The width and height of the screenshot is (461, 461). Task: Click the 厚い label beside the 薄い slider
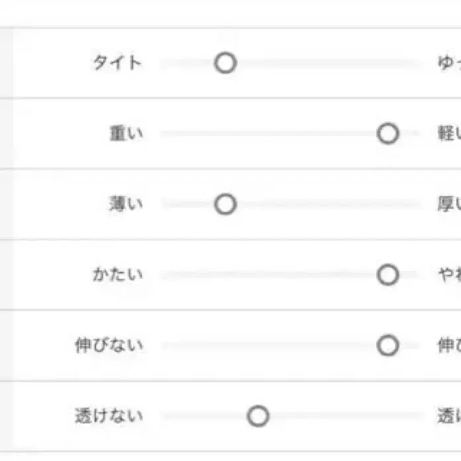pyautogui.click(x=448, y=205)
